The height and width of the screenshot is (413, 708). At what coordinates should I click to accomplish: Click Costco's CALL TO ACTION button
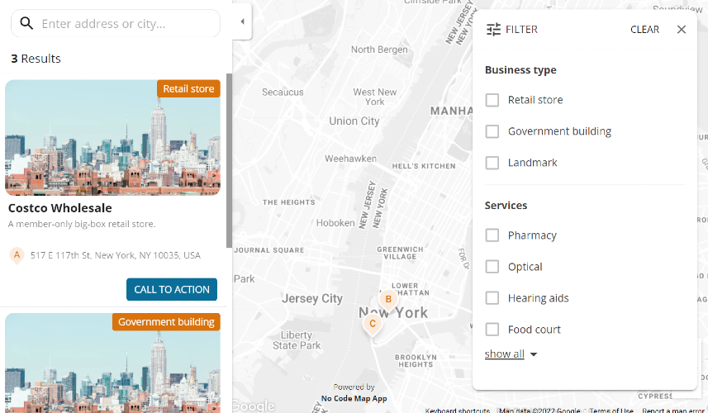172,289
